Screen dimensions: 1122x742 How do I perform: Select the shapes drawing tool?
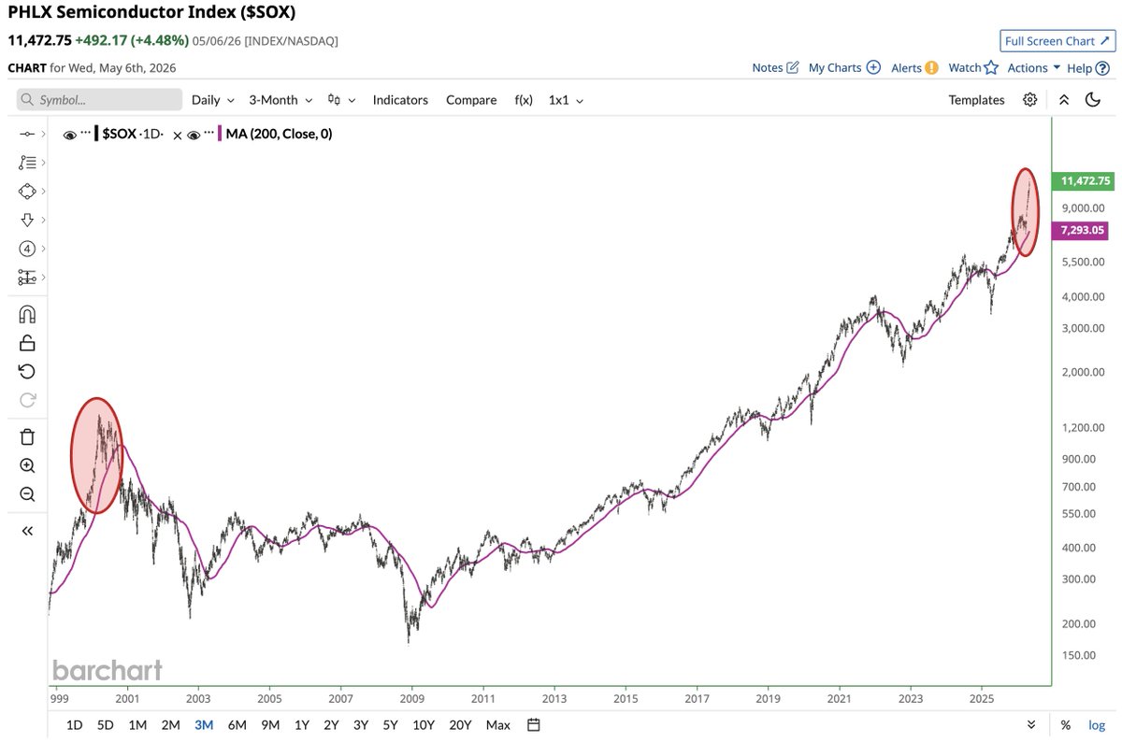tap(27, 191)
